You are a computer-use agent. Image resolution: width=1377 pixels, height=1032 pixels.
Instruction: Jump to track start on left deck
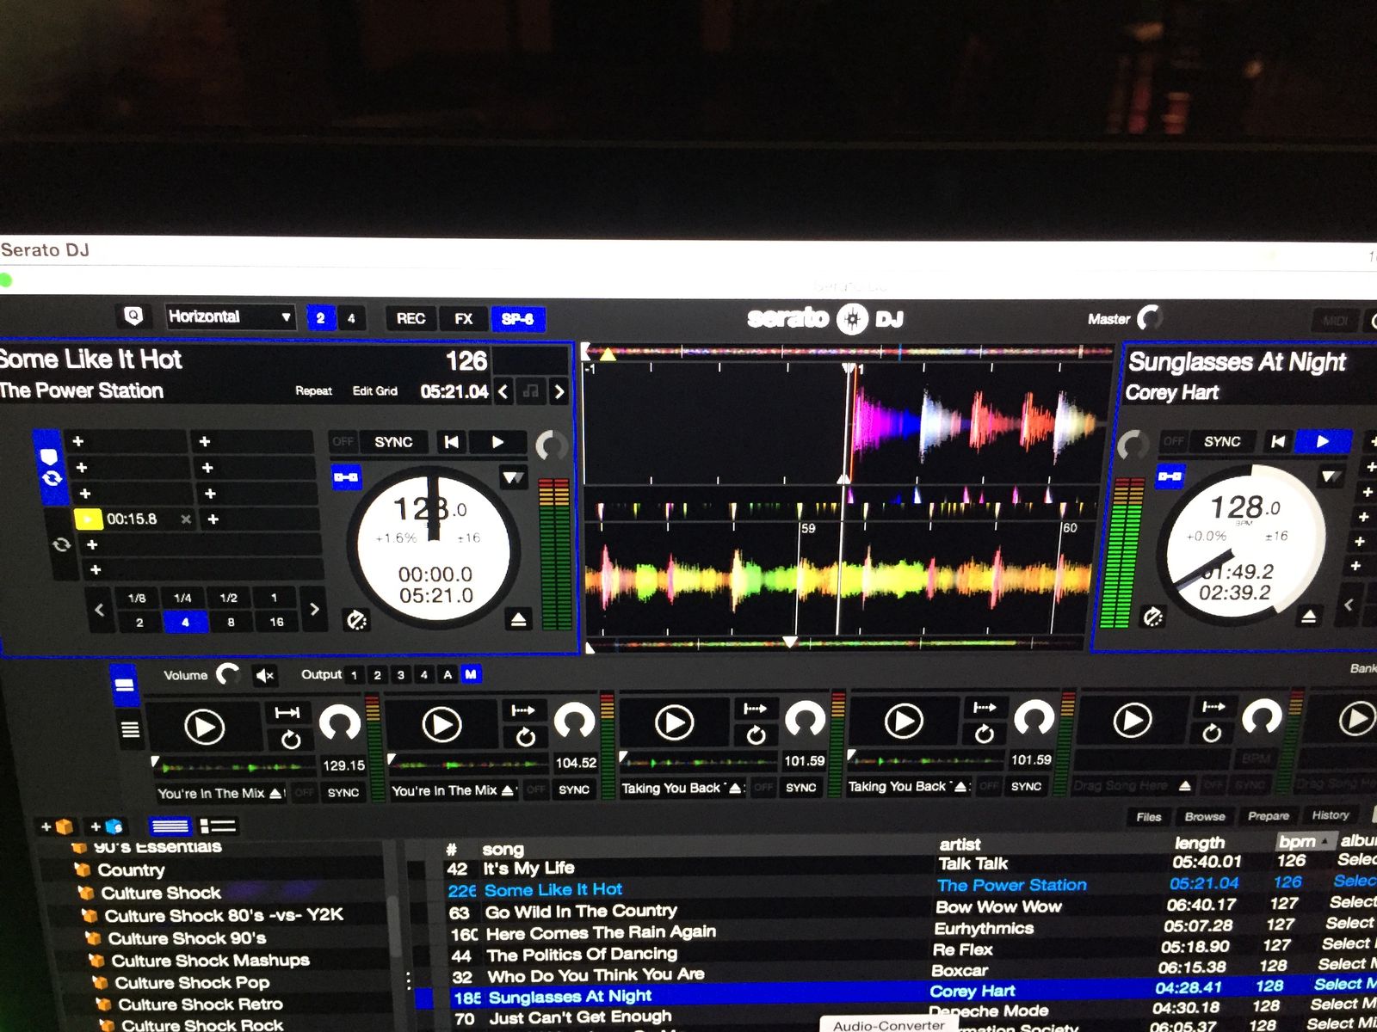click(451, 442)
